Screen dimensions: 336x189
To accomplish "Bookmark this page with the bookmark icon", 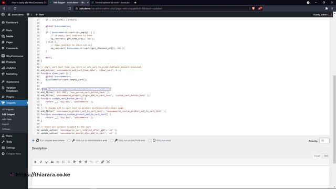I will click(70, 8).
